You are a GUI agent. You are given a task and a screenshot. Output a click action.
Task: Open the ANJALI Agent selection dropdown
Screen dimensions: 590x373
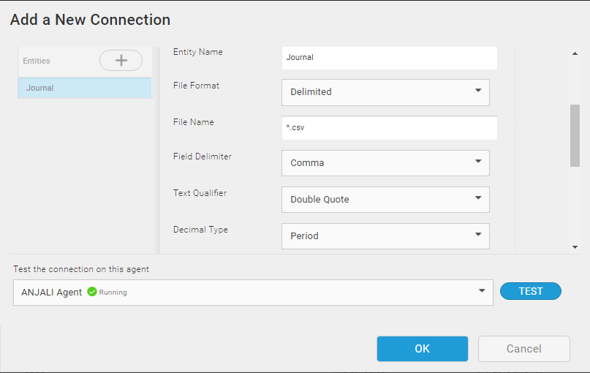(253, 292)
